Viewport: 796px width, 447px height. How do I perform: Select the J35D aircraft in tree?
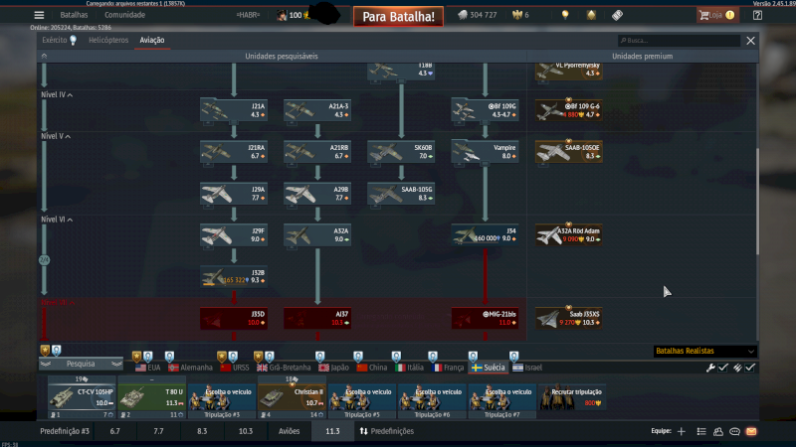[233, 318]
